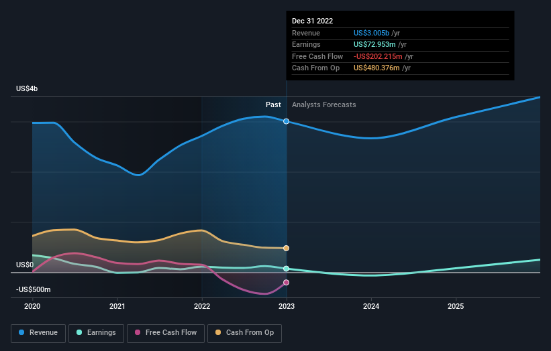Image resolution: width=551 pixels, height=351 pixels.
Task: Click the Revenue row label in tooltip
Action: pyautogui.click(x=306, y=33)
